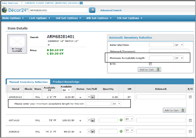Click the No Image Available thumbnail
This screenshot has height=138, width=196.
pos(17,44)
